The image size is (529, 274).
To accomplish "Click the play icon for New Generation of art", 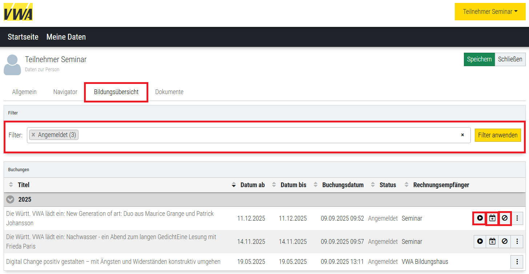I will pyautogui.click(x=480, y=218).
